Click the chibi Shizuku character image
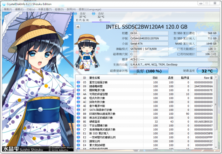 point(88,52)
